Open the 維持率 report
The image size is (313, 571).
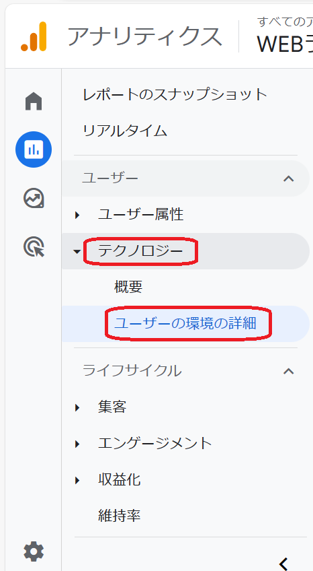(x=119, y=516)
